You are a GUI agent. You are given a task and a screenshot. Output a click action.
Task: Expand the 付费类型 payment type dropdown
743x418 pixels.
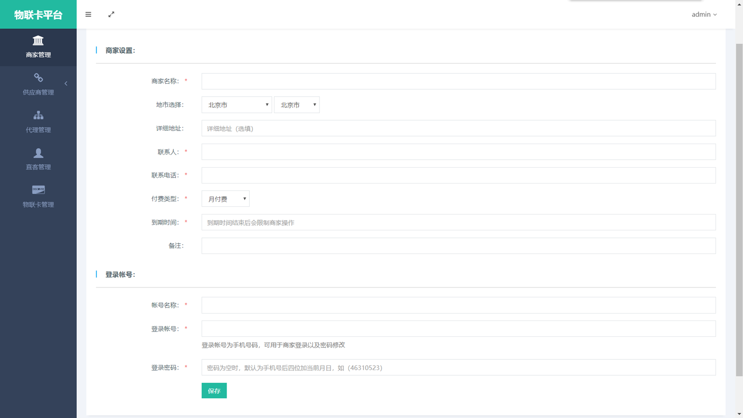tap(226, 199)
